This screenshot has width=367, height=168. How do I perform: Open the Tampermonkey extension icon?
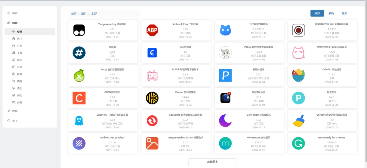click(x=79, y=30)
